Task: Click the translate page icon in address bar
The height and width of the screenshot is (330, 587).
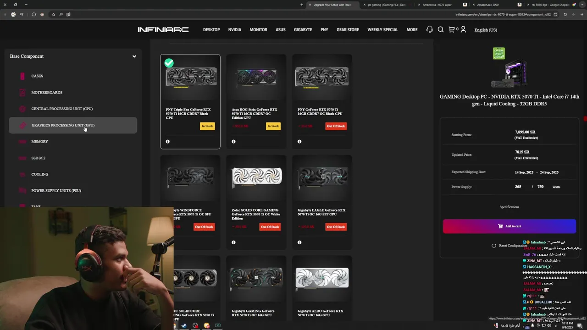Action: point(68,14)
